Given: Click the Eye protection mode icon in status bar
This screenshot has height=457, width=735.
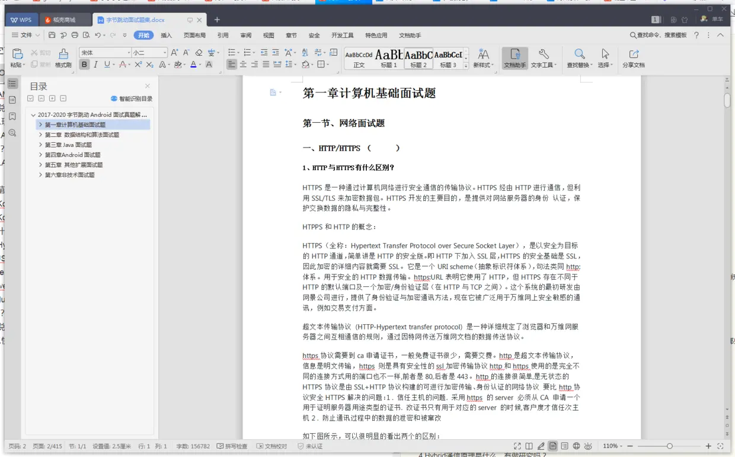Looking at the screenshot, I should [x=588, y=446].
